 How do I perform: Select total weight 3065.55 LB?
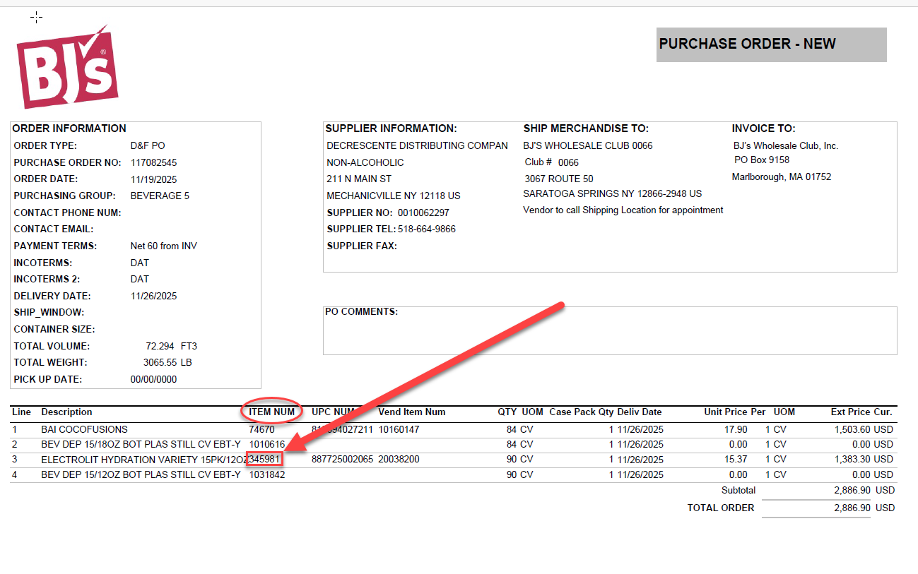point(167,362)
